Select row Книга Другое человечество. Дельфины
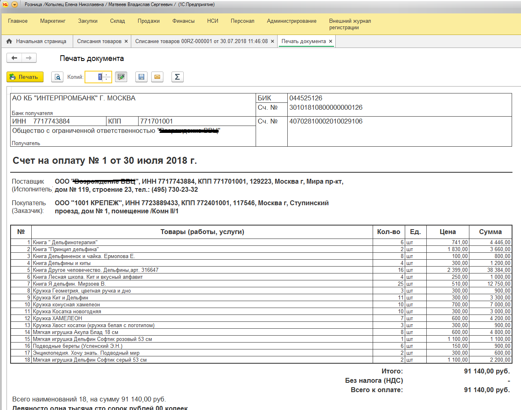The width and height of the screenshot is (521, 410). tap(261, 270)
